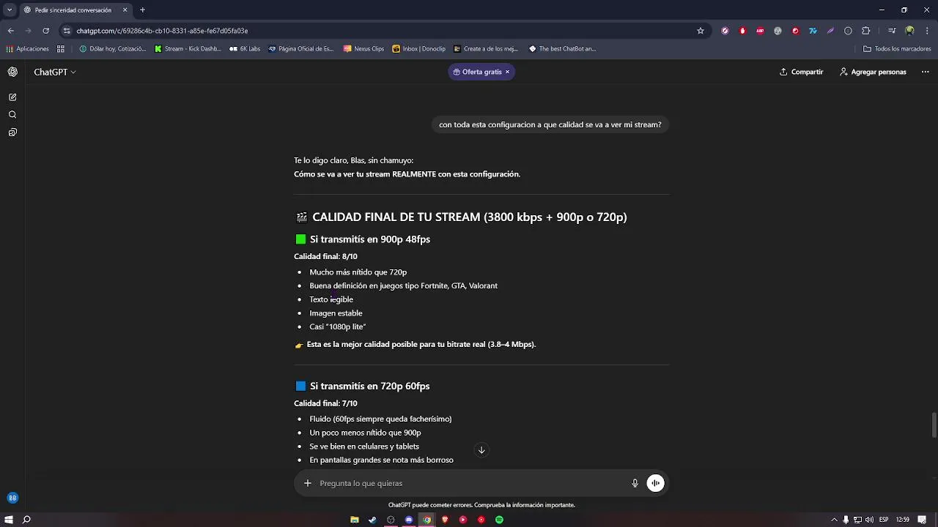The width and height of the screenshot is (938, 527).
Task: Activate microphone dictation in prompt box
Action: point(635,483)
